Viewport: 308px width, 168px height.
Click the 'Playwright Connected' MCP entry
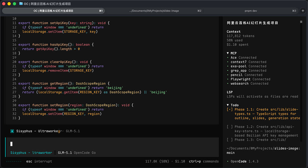(251, 79)
